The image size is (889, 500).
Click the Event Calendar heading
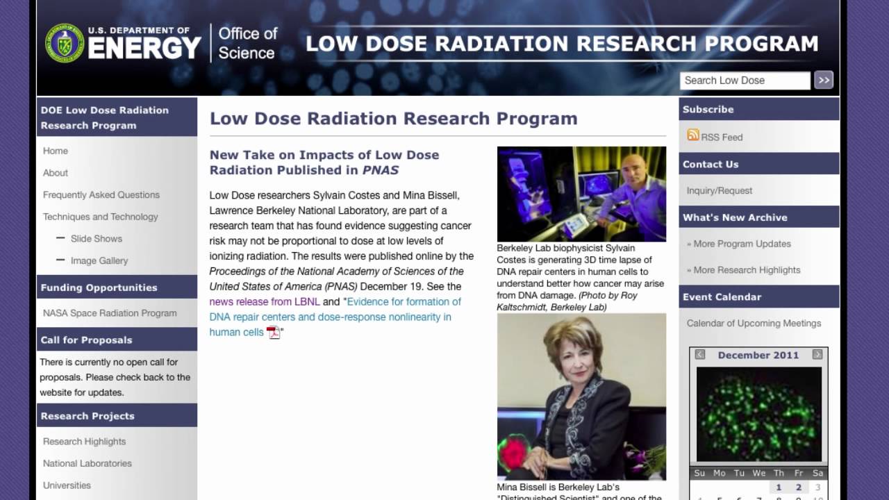(759, 297)
